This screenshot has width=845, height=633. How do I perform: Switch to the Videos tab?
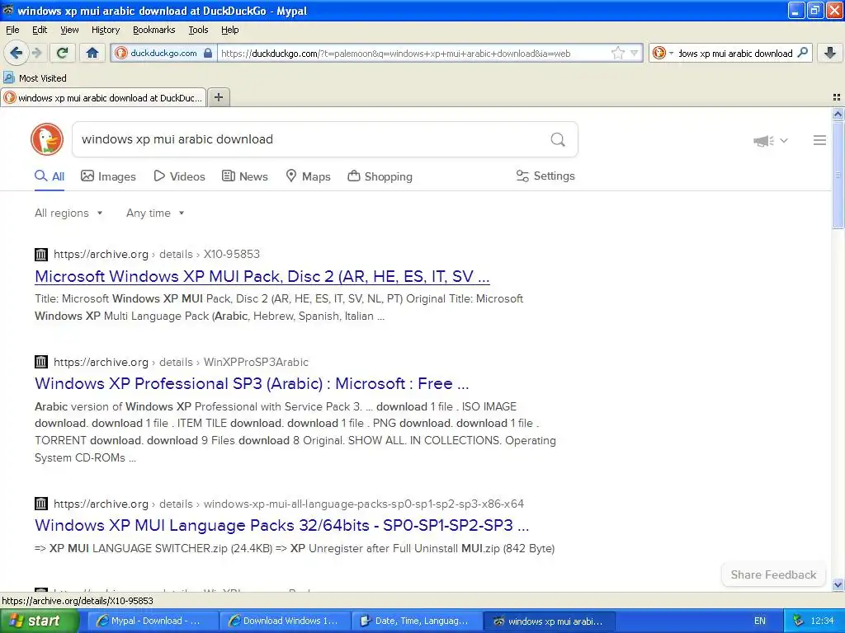[179, 176]
